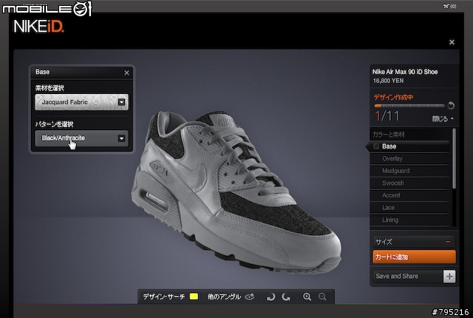Viewport: 473px width, 318px height.
Task: Click the design progress bar
Action: pos(409,106)
